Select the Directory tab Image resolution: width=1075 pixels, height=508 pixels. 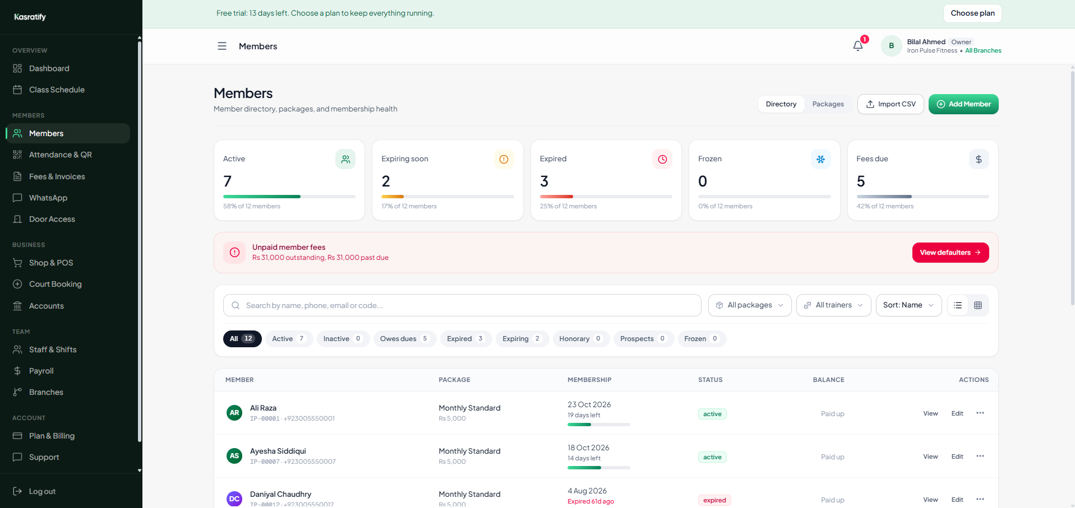click(781, 104)
